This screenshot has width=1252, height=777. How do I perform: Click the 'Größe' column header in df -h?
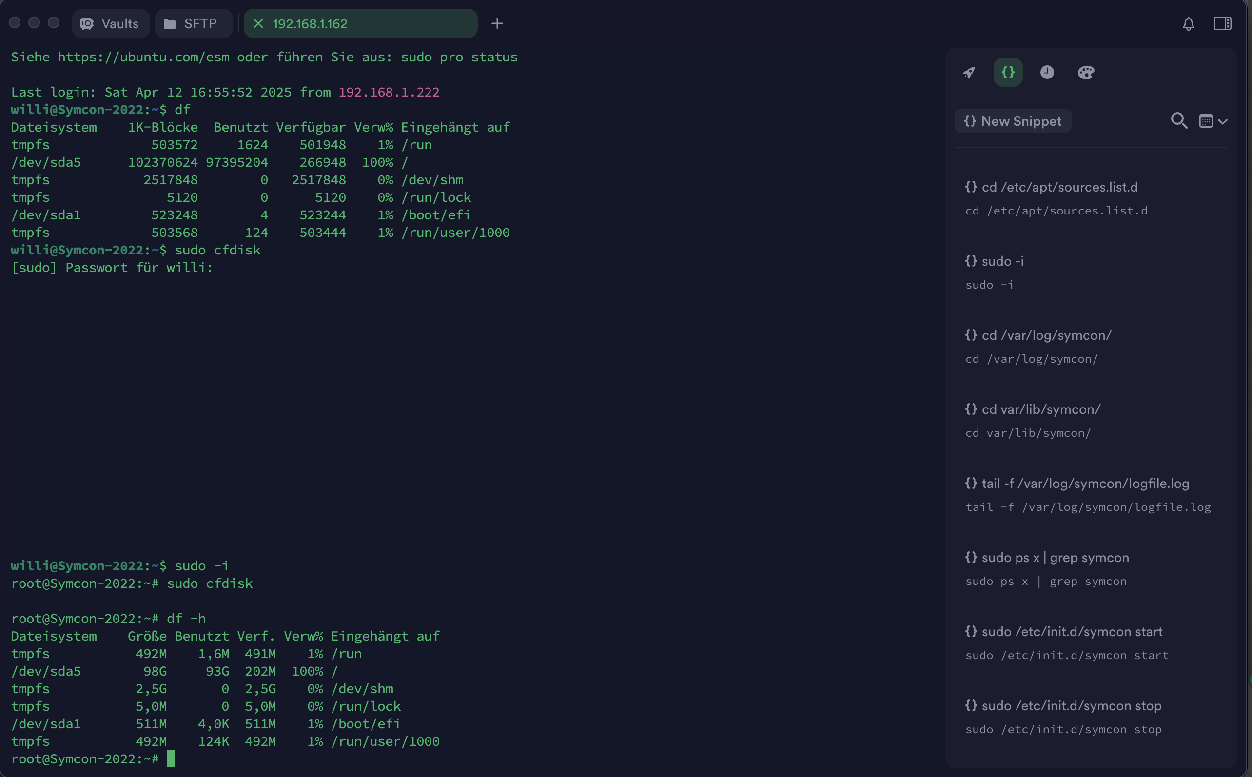coord(147,636)
